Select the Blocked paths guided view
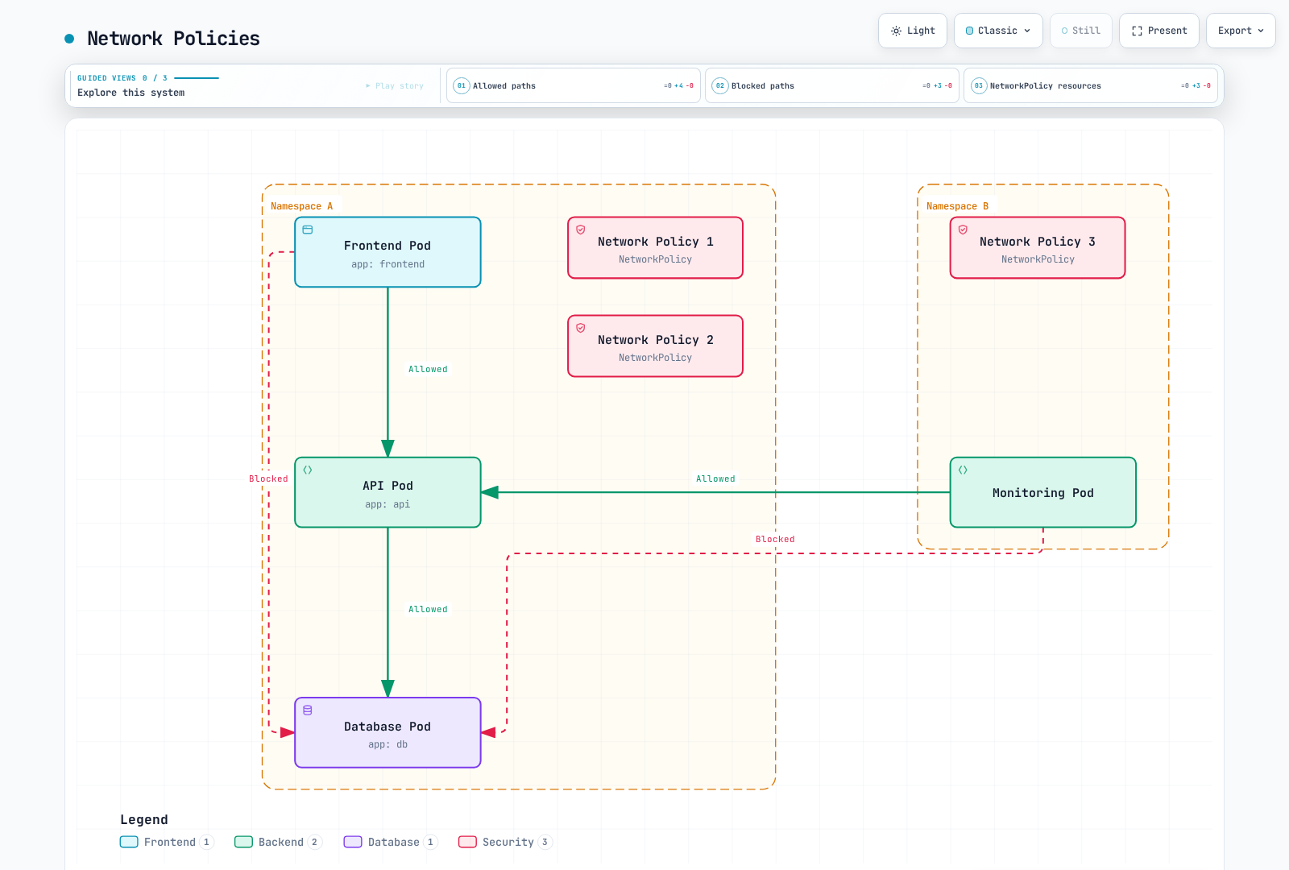 (832, 85)
